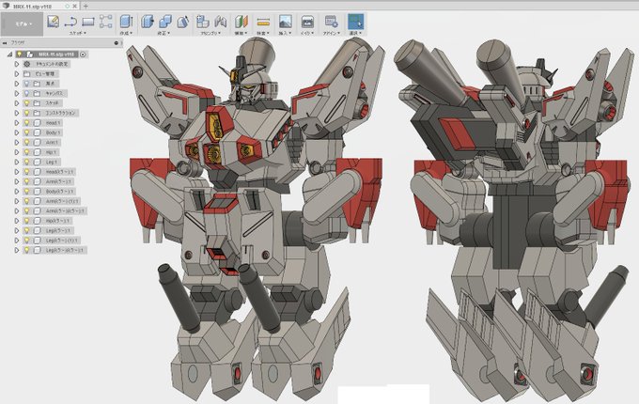The height and width of the screenshot is (404, 639).
Task: Collapse the browser panel with arrows icon
Action: click(5, 43)
